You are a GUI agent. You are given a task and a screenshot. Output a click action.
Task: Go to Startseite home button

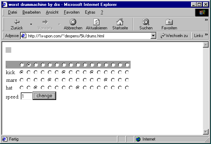(x=120, y=24)
